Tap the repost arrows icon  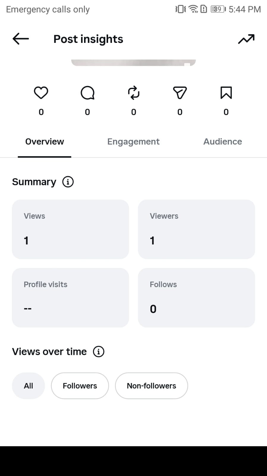pos(134,93)
